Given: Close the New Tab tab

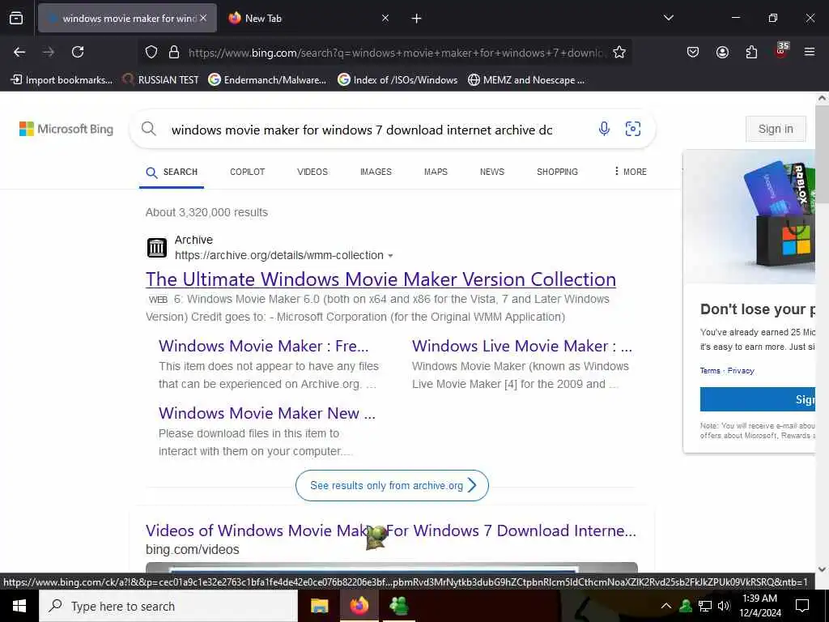Looking at the screenshot, I should [x=385, y=19].
